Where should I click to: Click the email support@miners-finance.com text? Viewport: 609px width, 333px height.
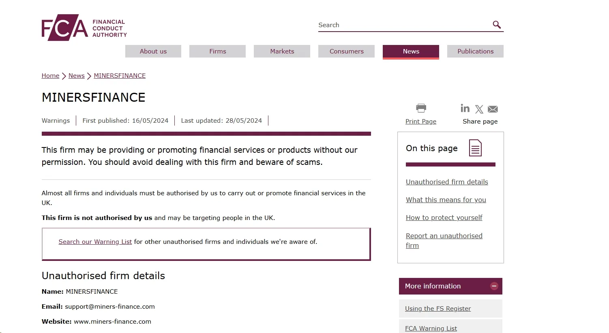110,307
